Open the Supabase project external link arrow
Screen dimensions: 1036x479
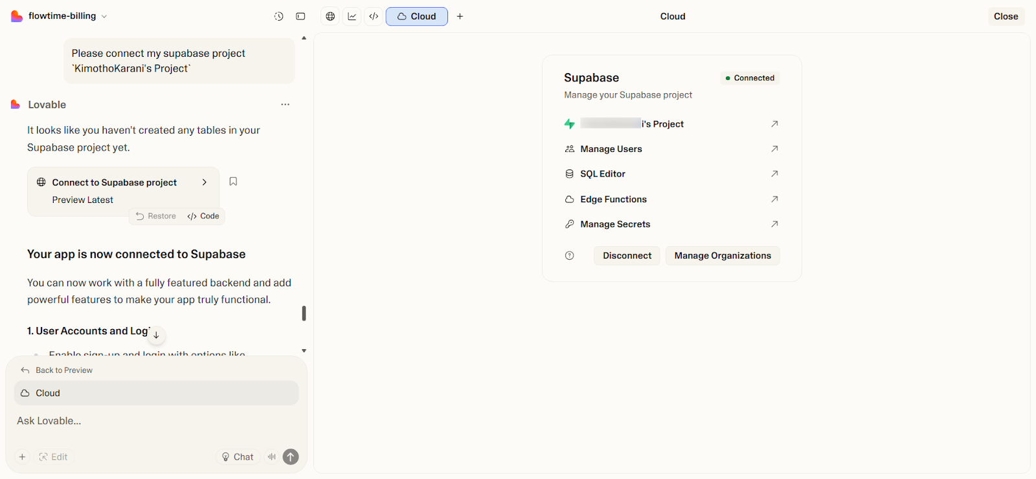[774, 123]
